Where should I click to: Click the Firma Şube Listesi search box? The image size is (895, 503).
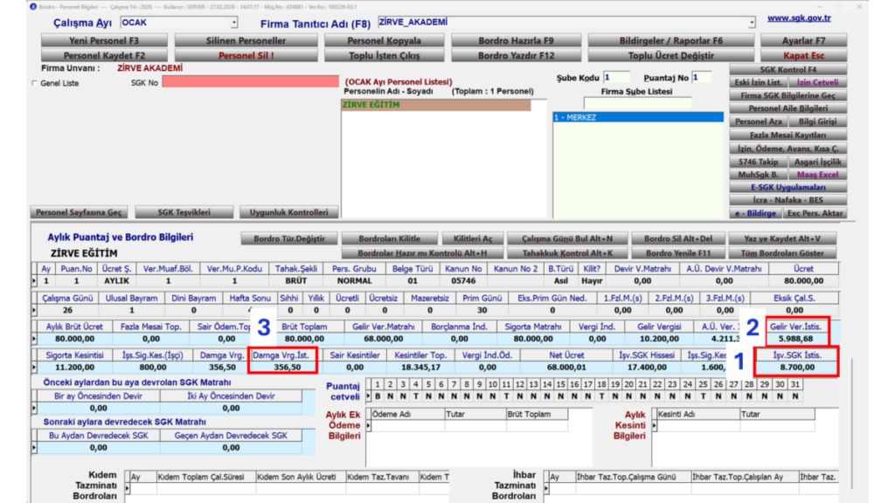click(637, 103)
